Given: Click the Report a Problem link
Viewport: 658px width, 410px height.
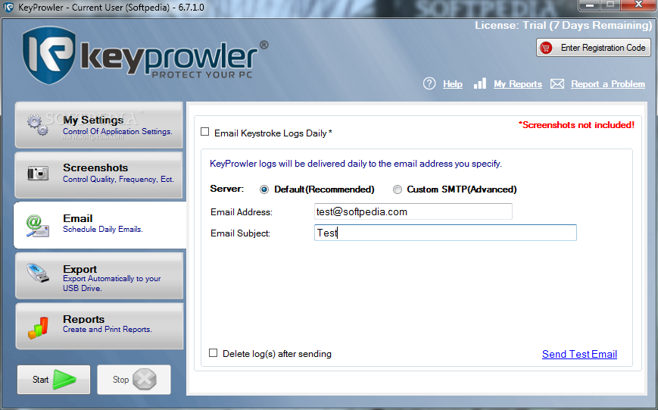Looking at the screenshot, I should pyautogui.click(x=607, y=84).
